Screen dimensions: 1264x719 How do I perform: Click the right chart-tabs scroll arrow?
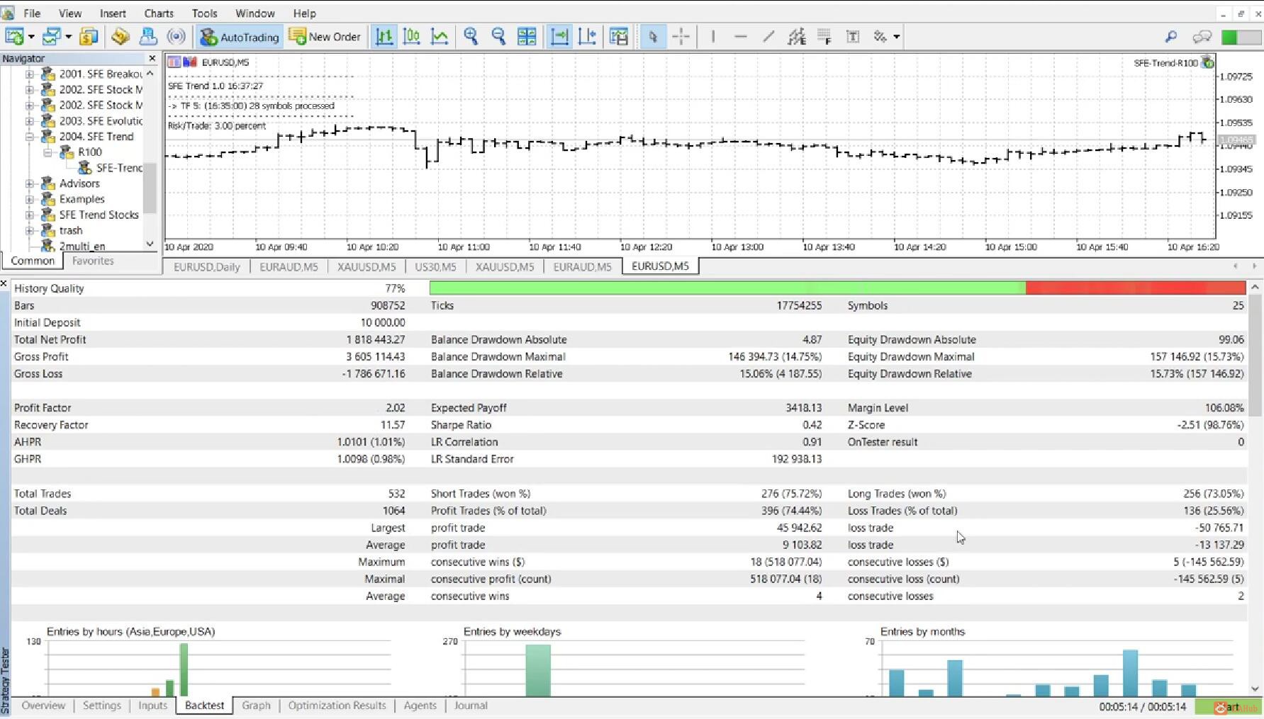[1254, 266]
